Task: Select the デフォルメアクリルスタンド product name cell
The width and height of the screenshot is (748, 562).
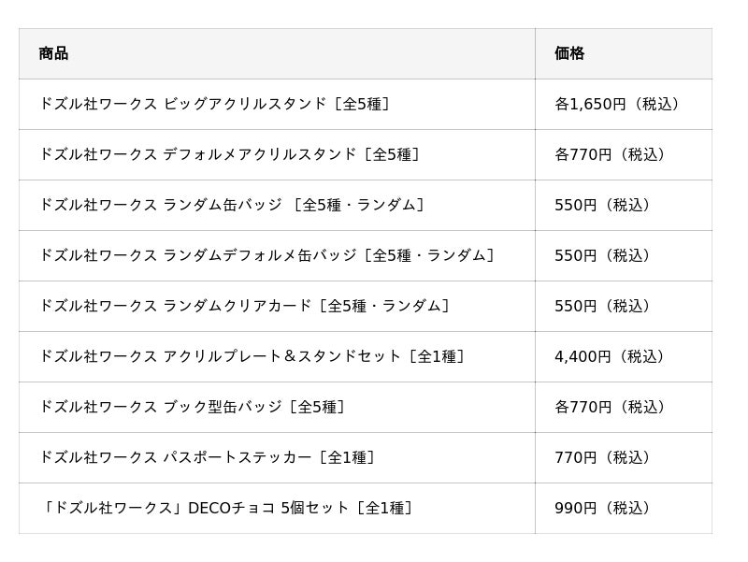Action: (229, 154)
